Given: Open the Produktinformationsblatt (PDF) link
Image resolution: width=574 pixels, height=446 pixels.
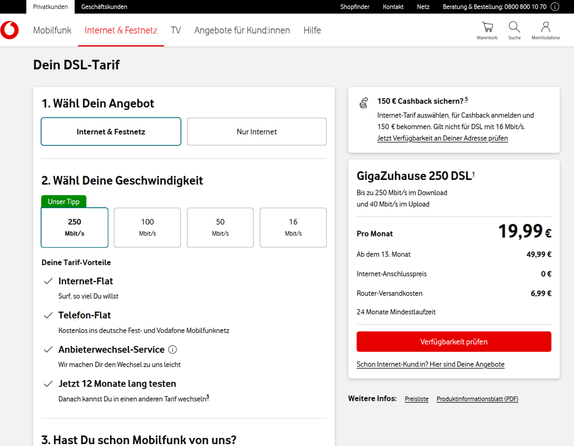Looking at the screenshot, I should 477,399.
